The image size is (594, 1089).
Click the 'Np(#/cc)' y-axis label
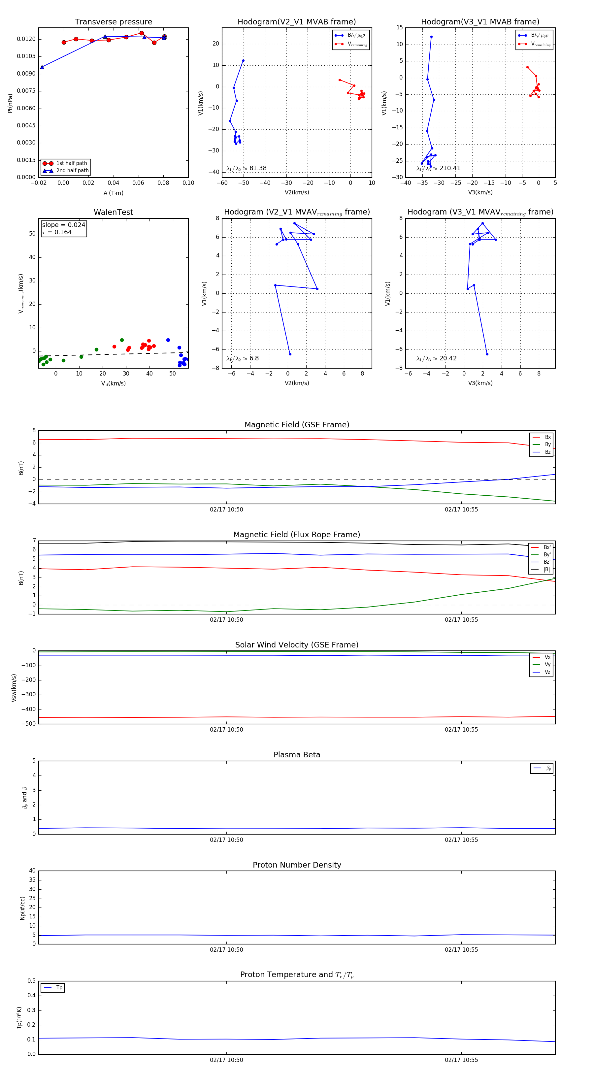point(22,907)
